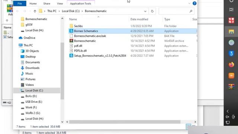Sort files by Name column
The image size is (238, 134).
(73, 19)
